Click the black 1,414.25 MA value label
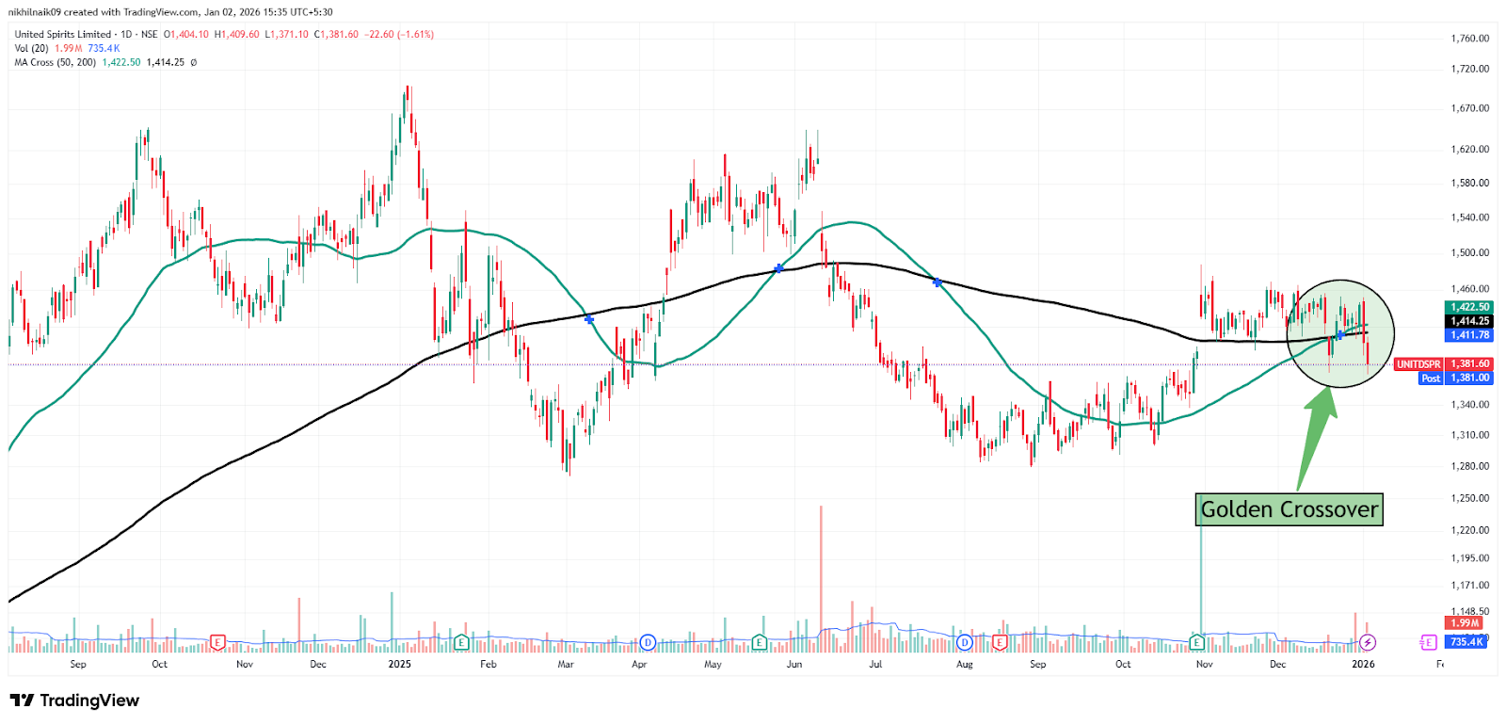The height and width of the screenshot is (725, 1506). pyautogui.click(x=1469, y=321)
